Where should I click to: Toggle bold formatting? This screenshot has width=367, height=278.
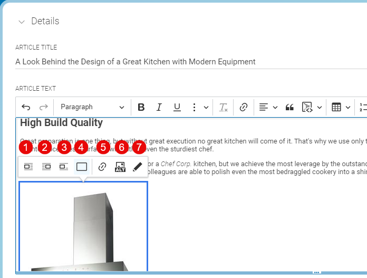click(141, 107)
